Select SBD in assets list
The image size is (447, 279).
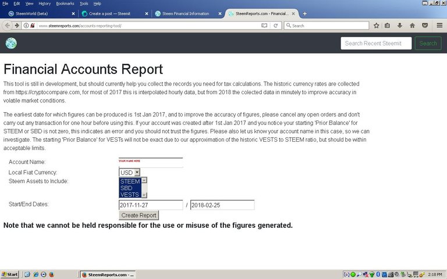pyautogui.click(x=130, y=188)
